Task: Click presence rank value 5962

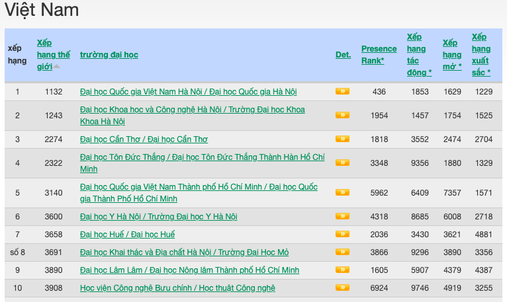Action: click(x=379, y=193)
